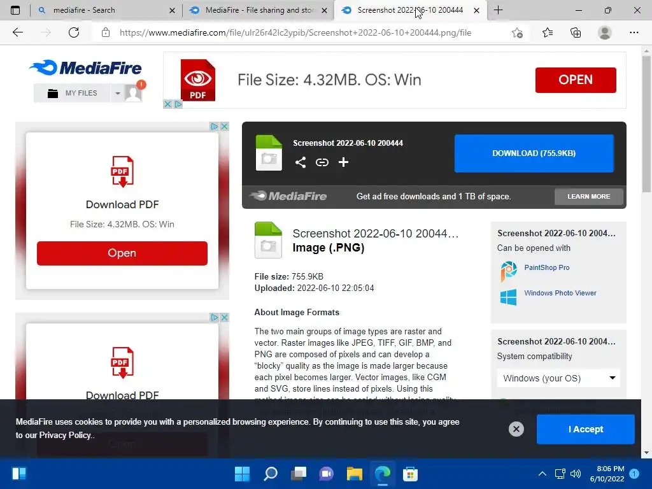
Task: Close the MediaFire - File sharing tab
Action: coord(324,10)
